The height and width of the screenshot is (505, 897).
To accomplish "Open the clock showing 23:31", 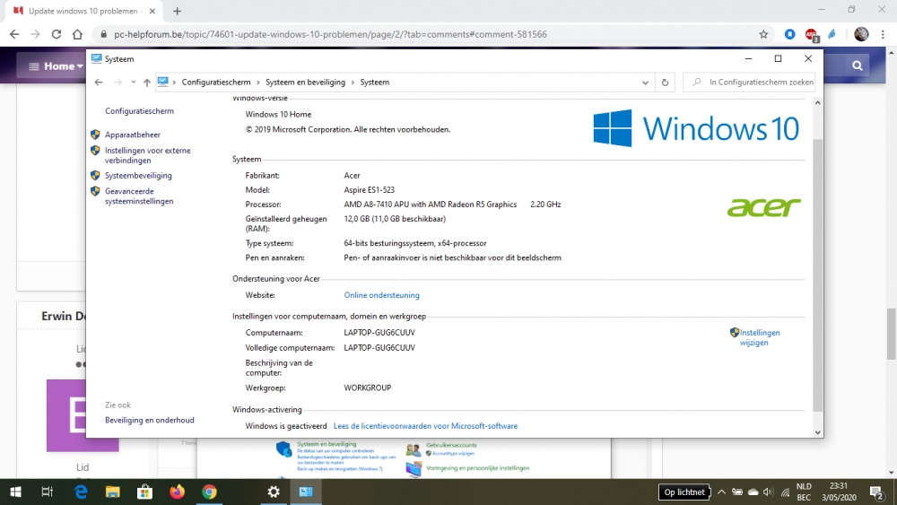I will (x=839, y=492).
